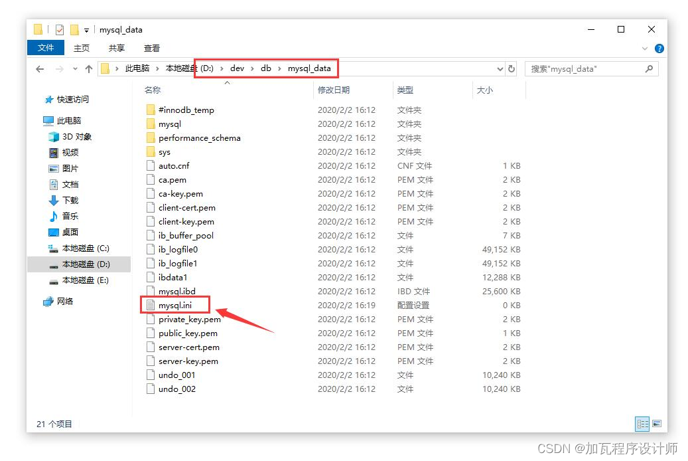Screen dimensions: 688x461
Task: Open the Customize Quick Access Toolbar dropdown
Action: 86,31
